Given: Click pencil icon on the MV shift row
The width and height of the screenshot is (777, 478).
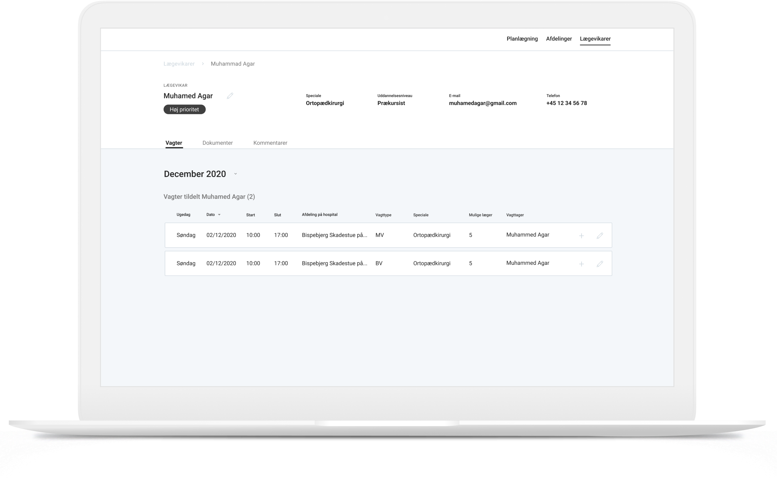Looking at the screenshot, I should (600, 236).
